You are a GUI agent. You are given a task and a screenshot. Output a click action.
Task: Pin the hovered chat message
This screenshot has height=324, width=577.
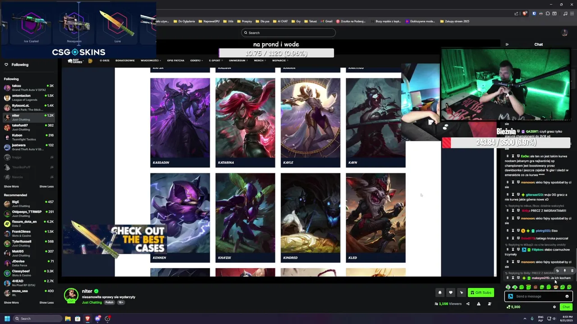pos(564,271)
